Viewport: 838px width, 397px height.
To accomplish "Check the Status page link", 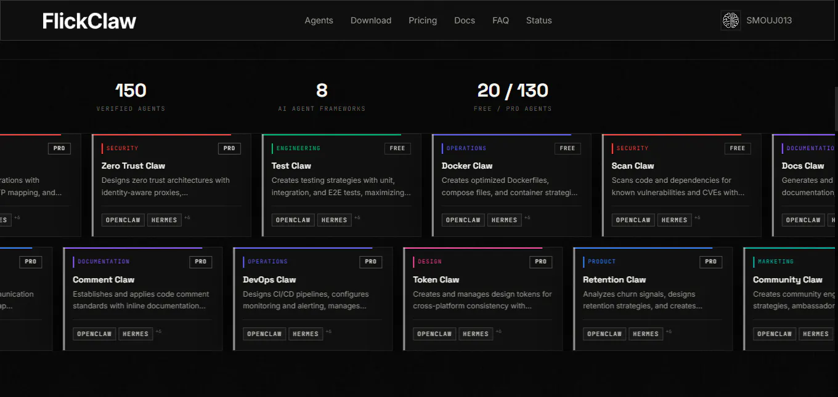I will point(539,20).
